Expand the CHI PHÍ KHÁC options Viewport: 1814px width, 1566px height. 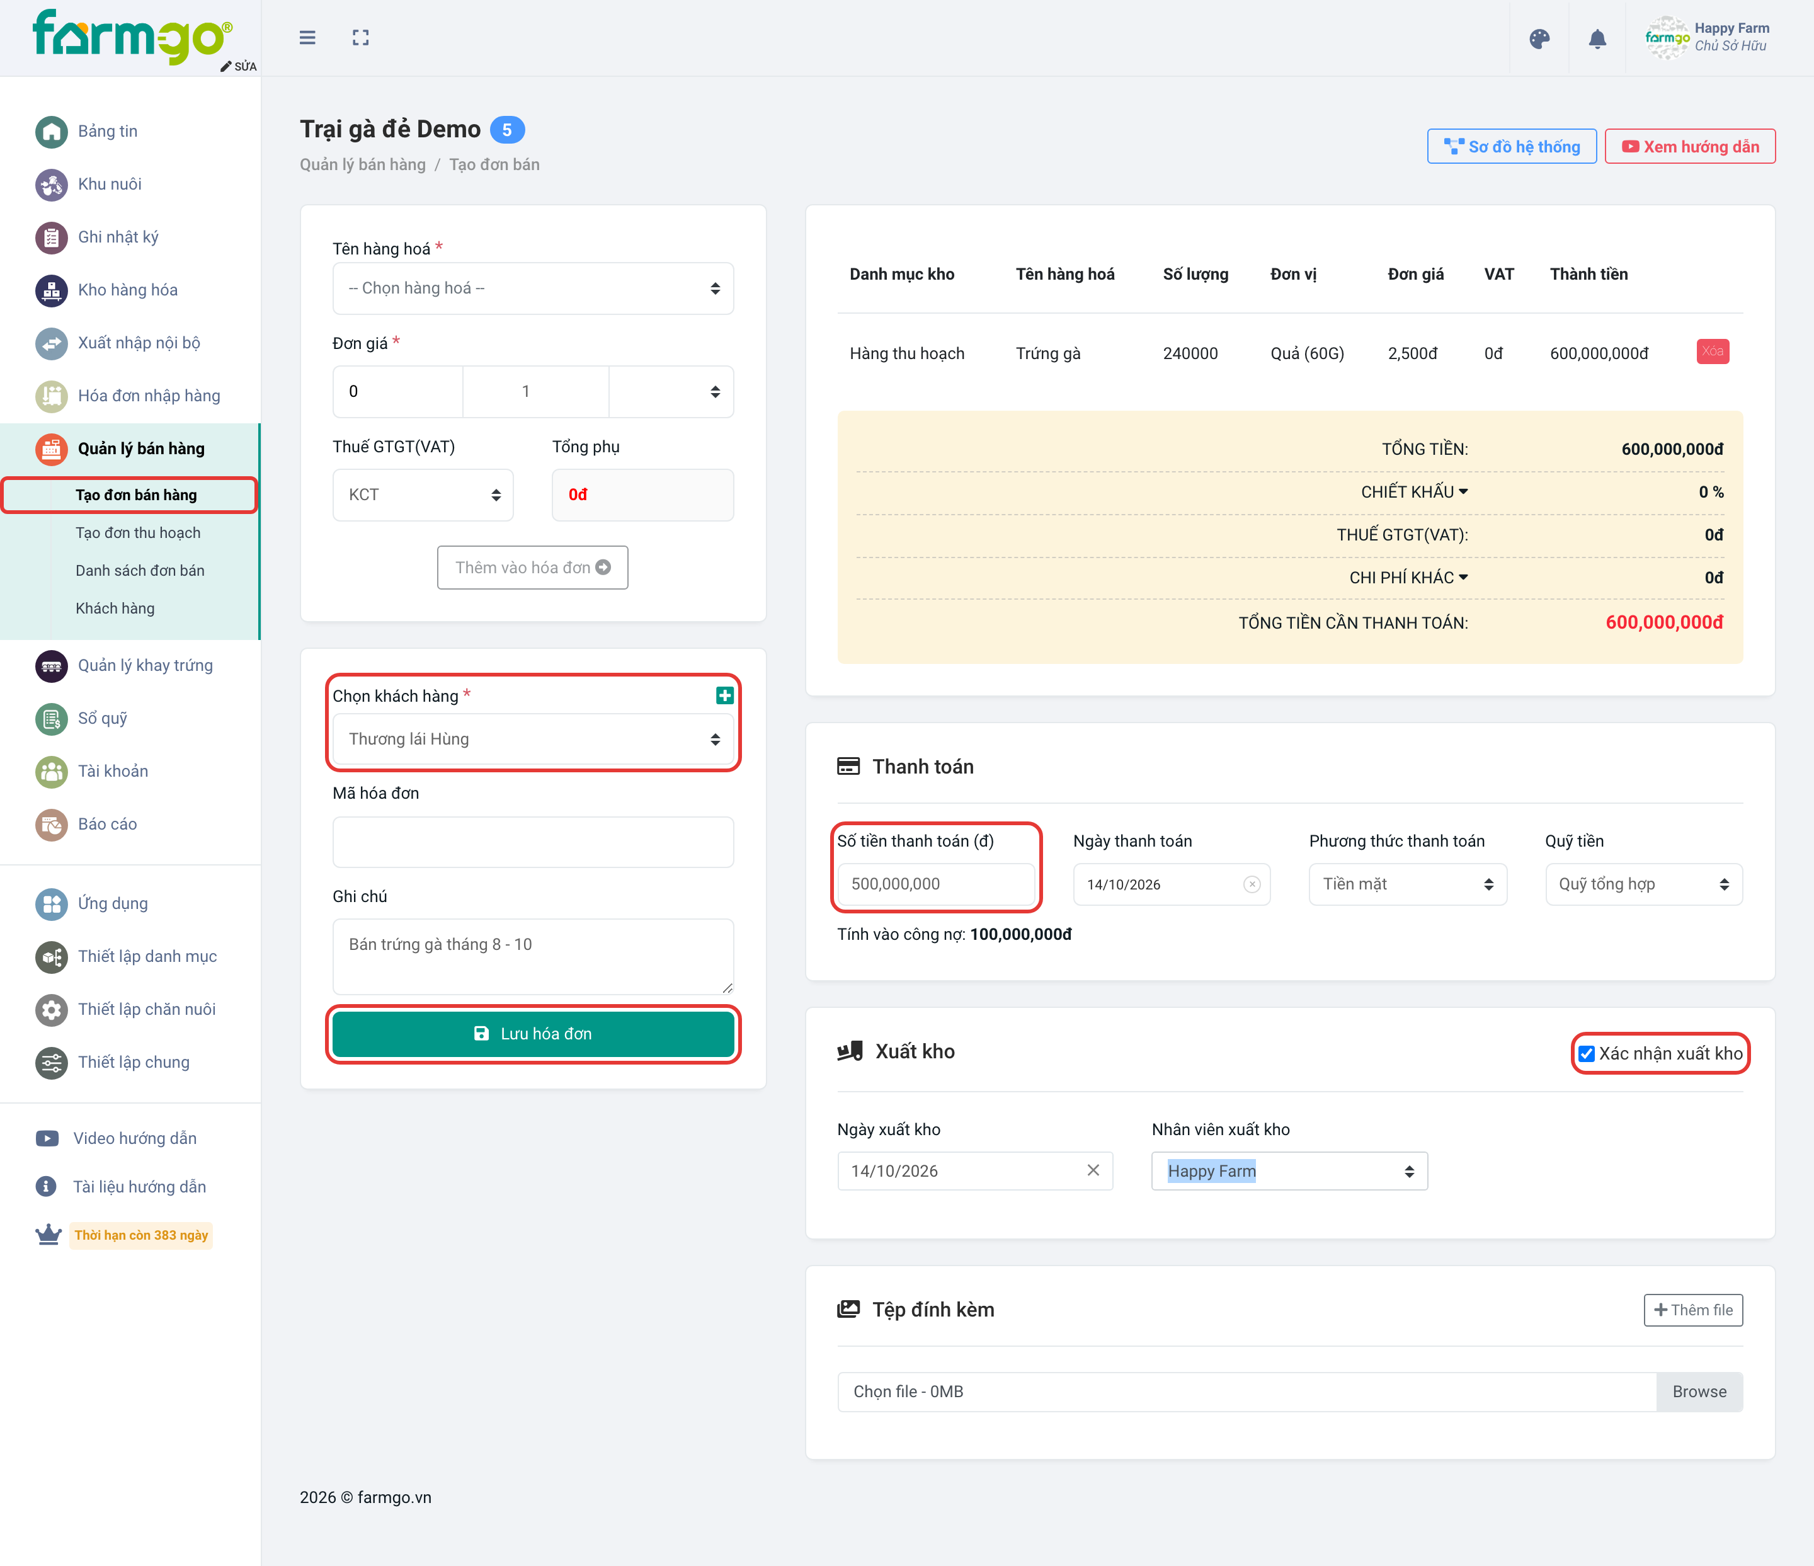click(x=1408, y=578)
